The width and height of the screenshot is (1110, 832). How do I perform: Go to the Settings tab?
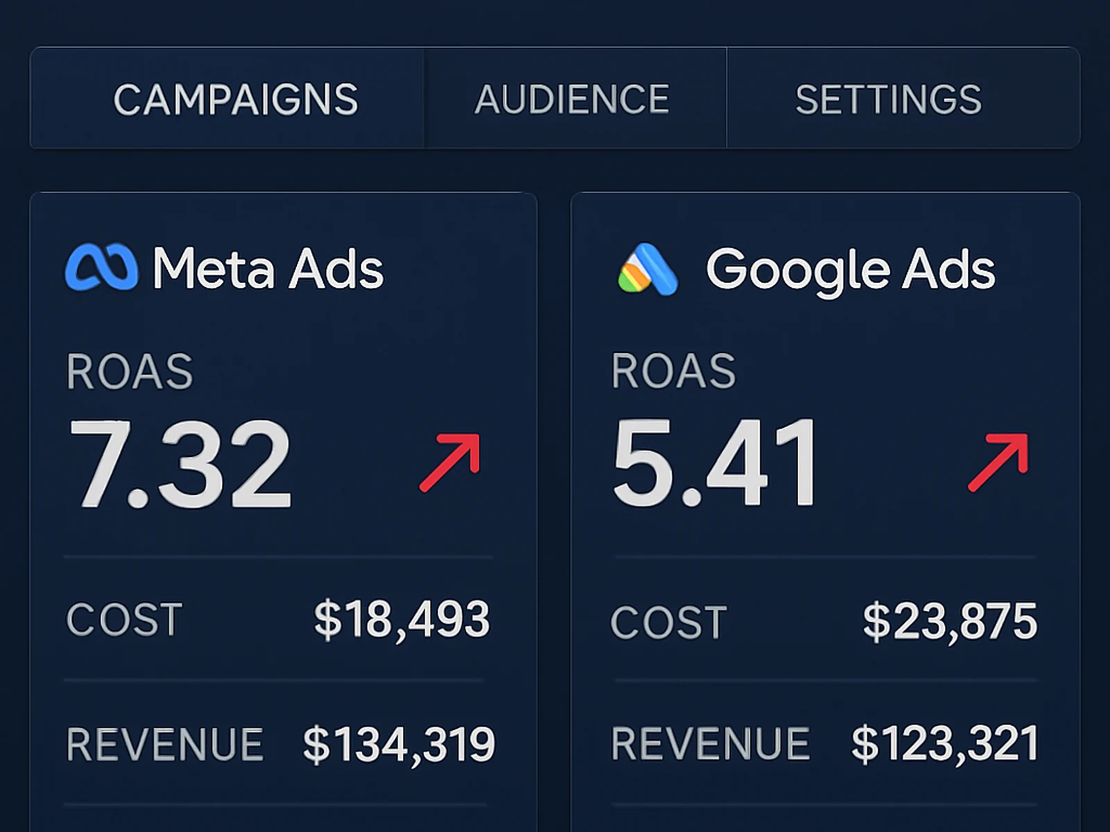pyautogui.click(x=903, y=98)
